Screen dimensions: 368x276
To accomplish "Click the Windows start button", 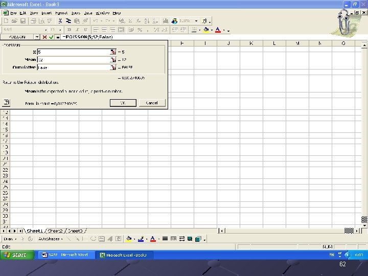I will (x=17, y=255).
